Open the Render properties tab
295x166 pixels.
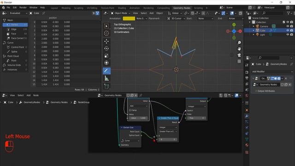[247, 72]
